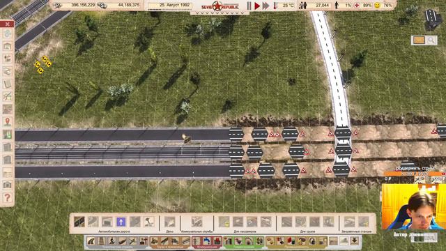
Task: Open the notebook icon in left sidebar
Action: click(x=8, y=84)
